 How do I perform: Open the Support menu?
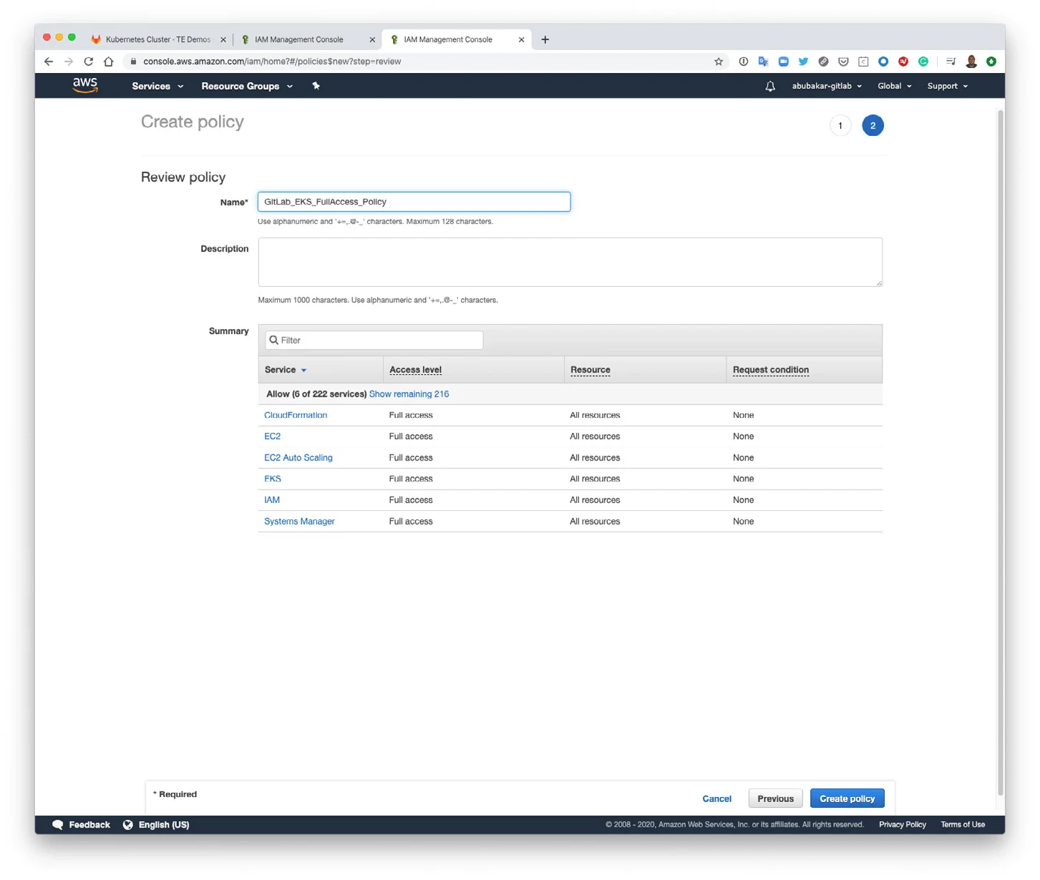[947, 87]
